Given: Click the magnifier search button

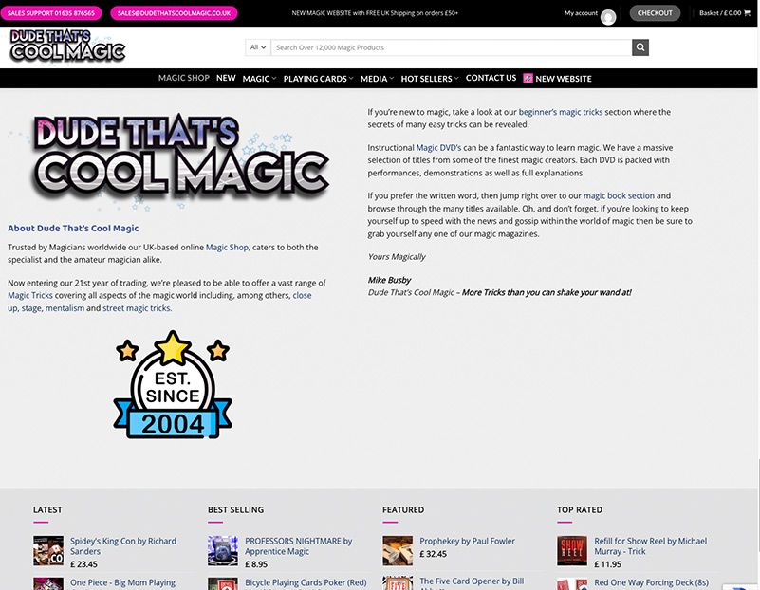Looking at the screenshot, I should tap(640, 47).
